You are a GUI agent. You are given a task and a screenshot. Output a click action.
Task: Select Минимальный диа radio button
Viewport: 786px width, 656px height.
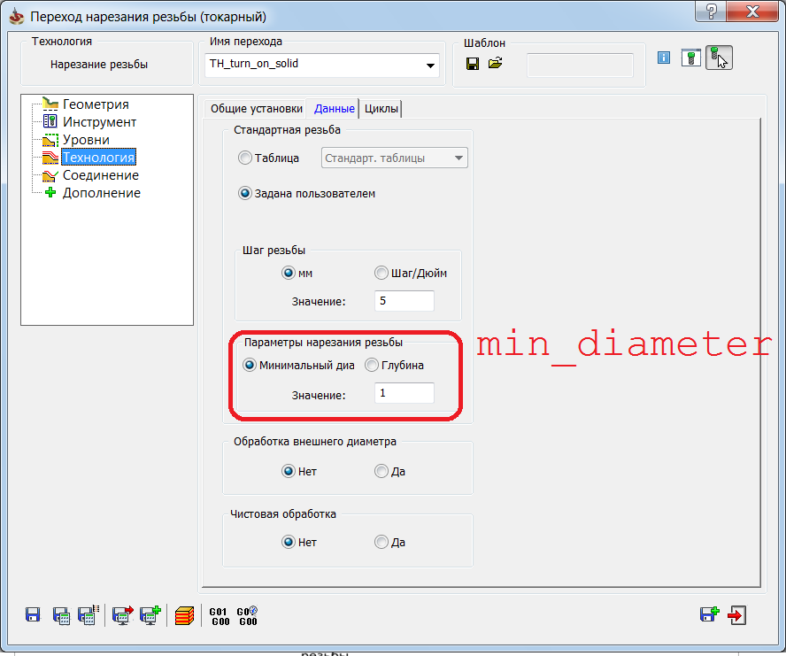(250, 365)
